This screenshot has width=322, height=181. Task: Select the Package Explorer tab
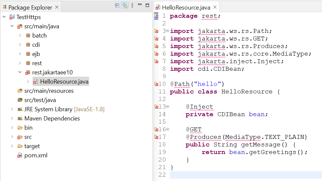coord(30,7)
